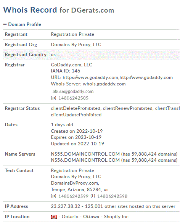Screen dimensions: 180x222
Task: Click the tech contact phone 14806242599
Action: point(73,196)
